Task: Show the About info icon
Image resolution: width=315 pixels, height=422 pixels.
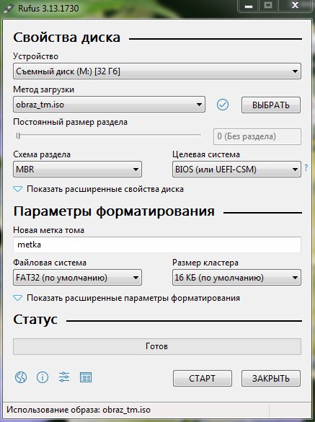Action: [x=43, y=377]
